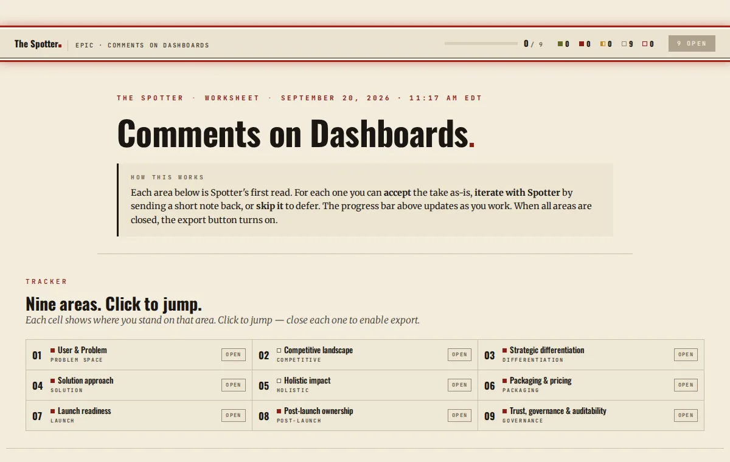Click the 0 / 9 progress count
The height and width of the screenshot is (462, 730).
[534, 44]
